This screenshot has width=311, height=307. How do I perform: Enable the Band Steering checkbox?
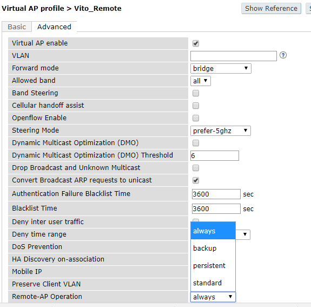click(x=196, y=93)
